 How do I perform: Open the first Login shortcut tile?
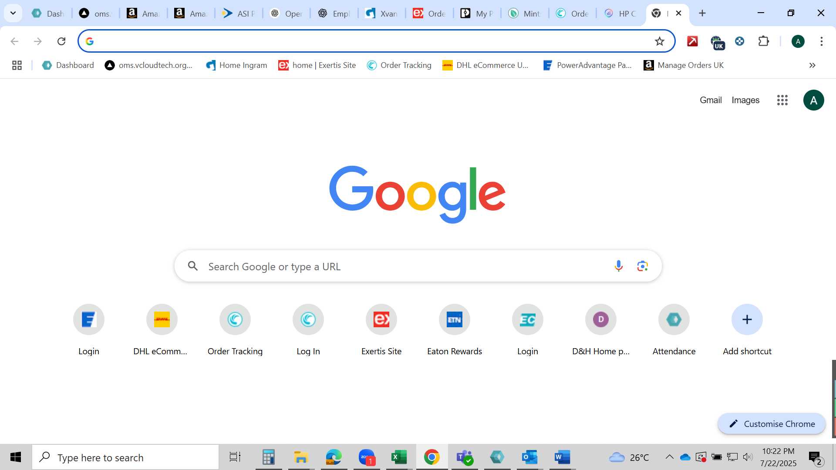pos(89,330)
